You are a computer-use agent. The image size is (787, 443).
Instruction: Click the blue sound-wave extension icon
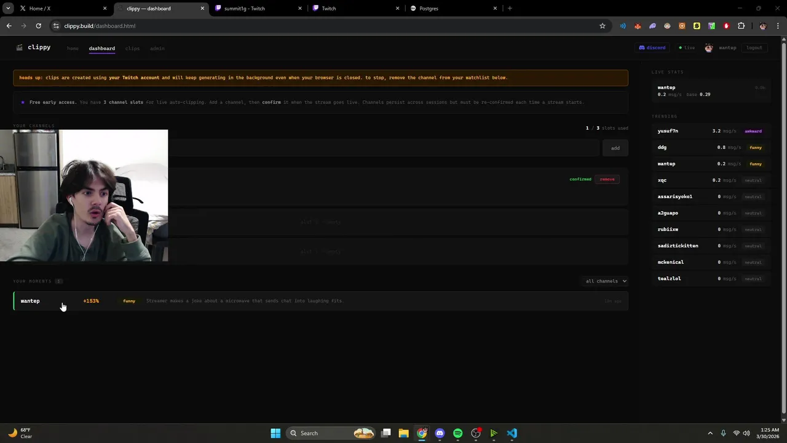[x=623, y=26]
